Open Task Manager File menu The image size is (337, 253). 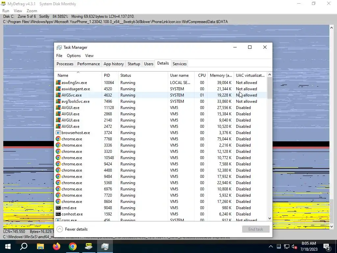click(x=59, y=55)
